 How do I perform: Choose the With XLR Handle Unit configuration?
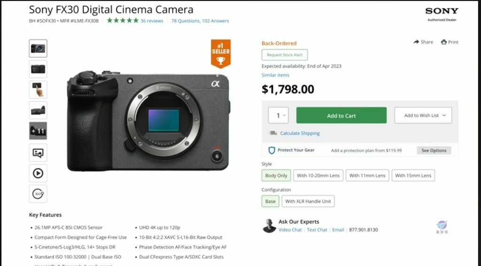click(x=308, y=201)
